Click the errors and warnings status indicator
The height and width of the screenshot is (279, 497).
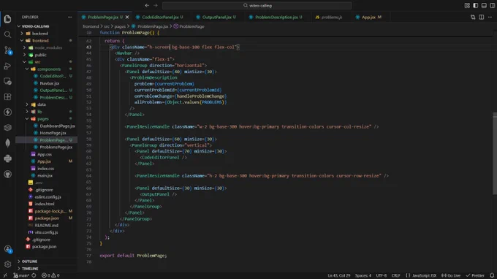pos(50,275)
